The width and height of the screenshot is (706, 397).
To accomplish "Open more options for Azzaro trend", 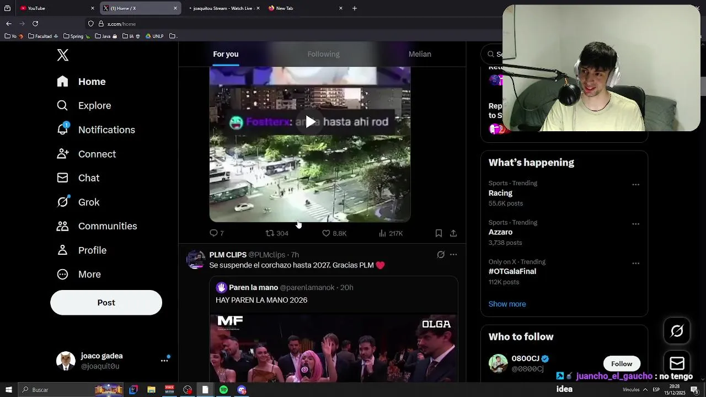I will pyautogui.click(x=635, y=224).
